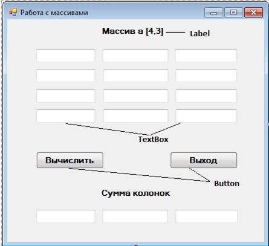Activate the third row, first column array textbox

click(x=66, y=96)
